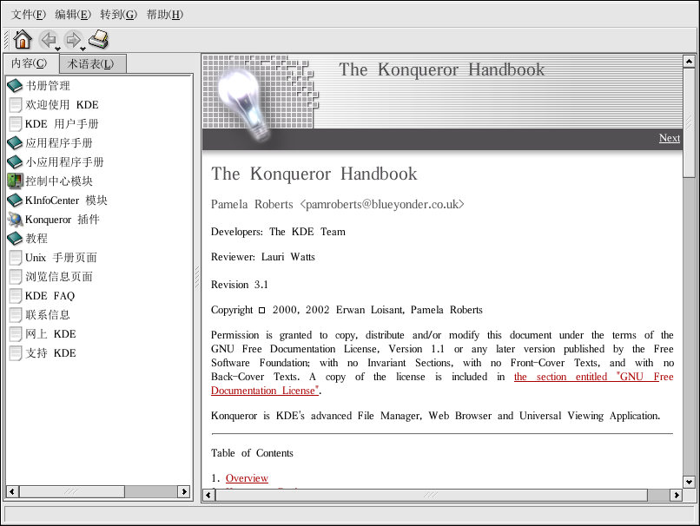Click the Back arrow toolbar button
The height and width of the screenshot is (526, 700).
tap(47, 39)
